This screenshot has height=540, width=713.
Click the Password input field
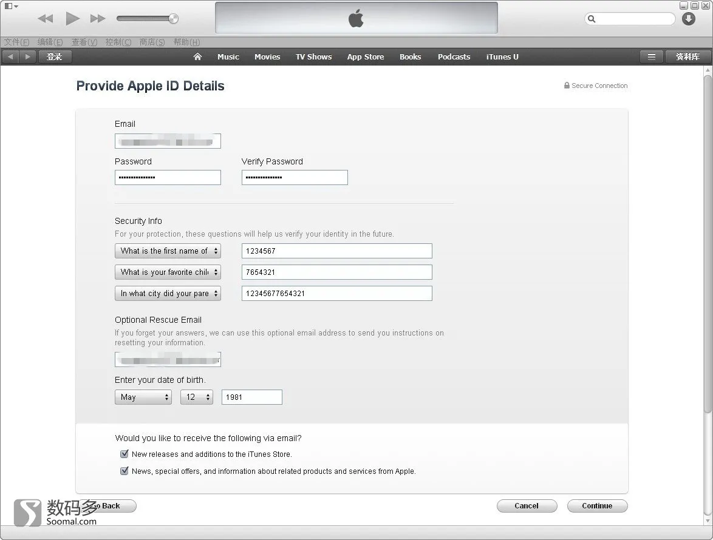point(168,178)
